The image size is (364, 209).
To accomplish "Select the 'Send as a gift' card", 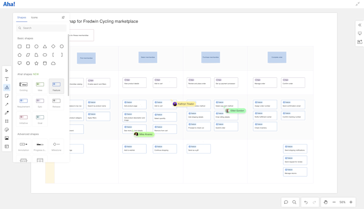I will click(x=199, y=149).
